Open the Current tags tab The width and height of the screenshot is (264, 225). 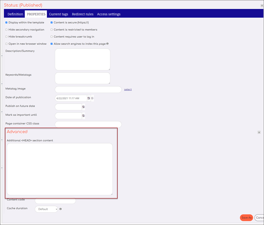tap(59, 14)
